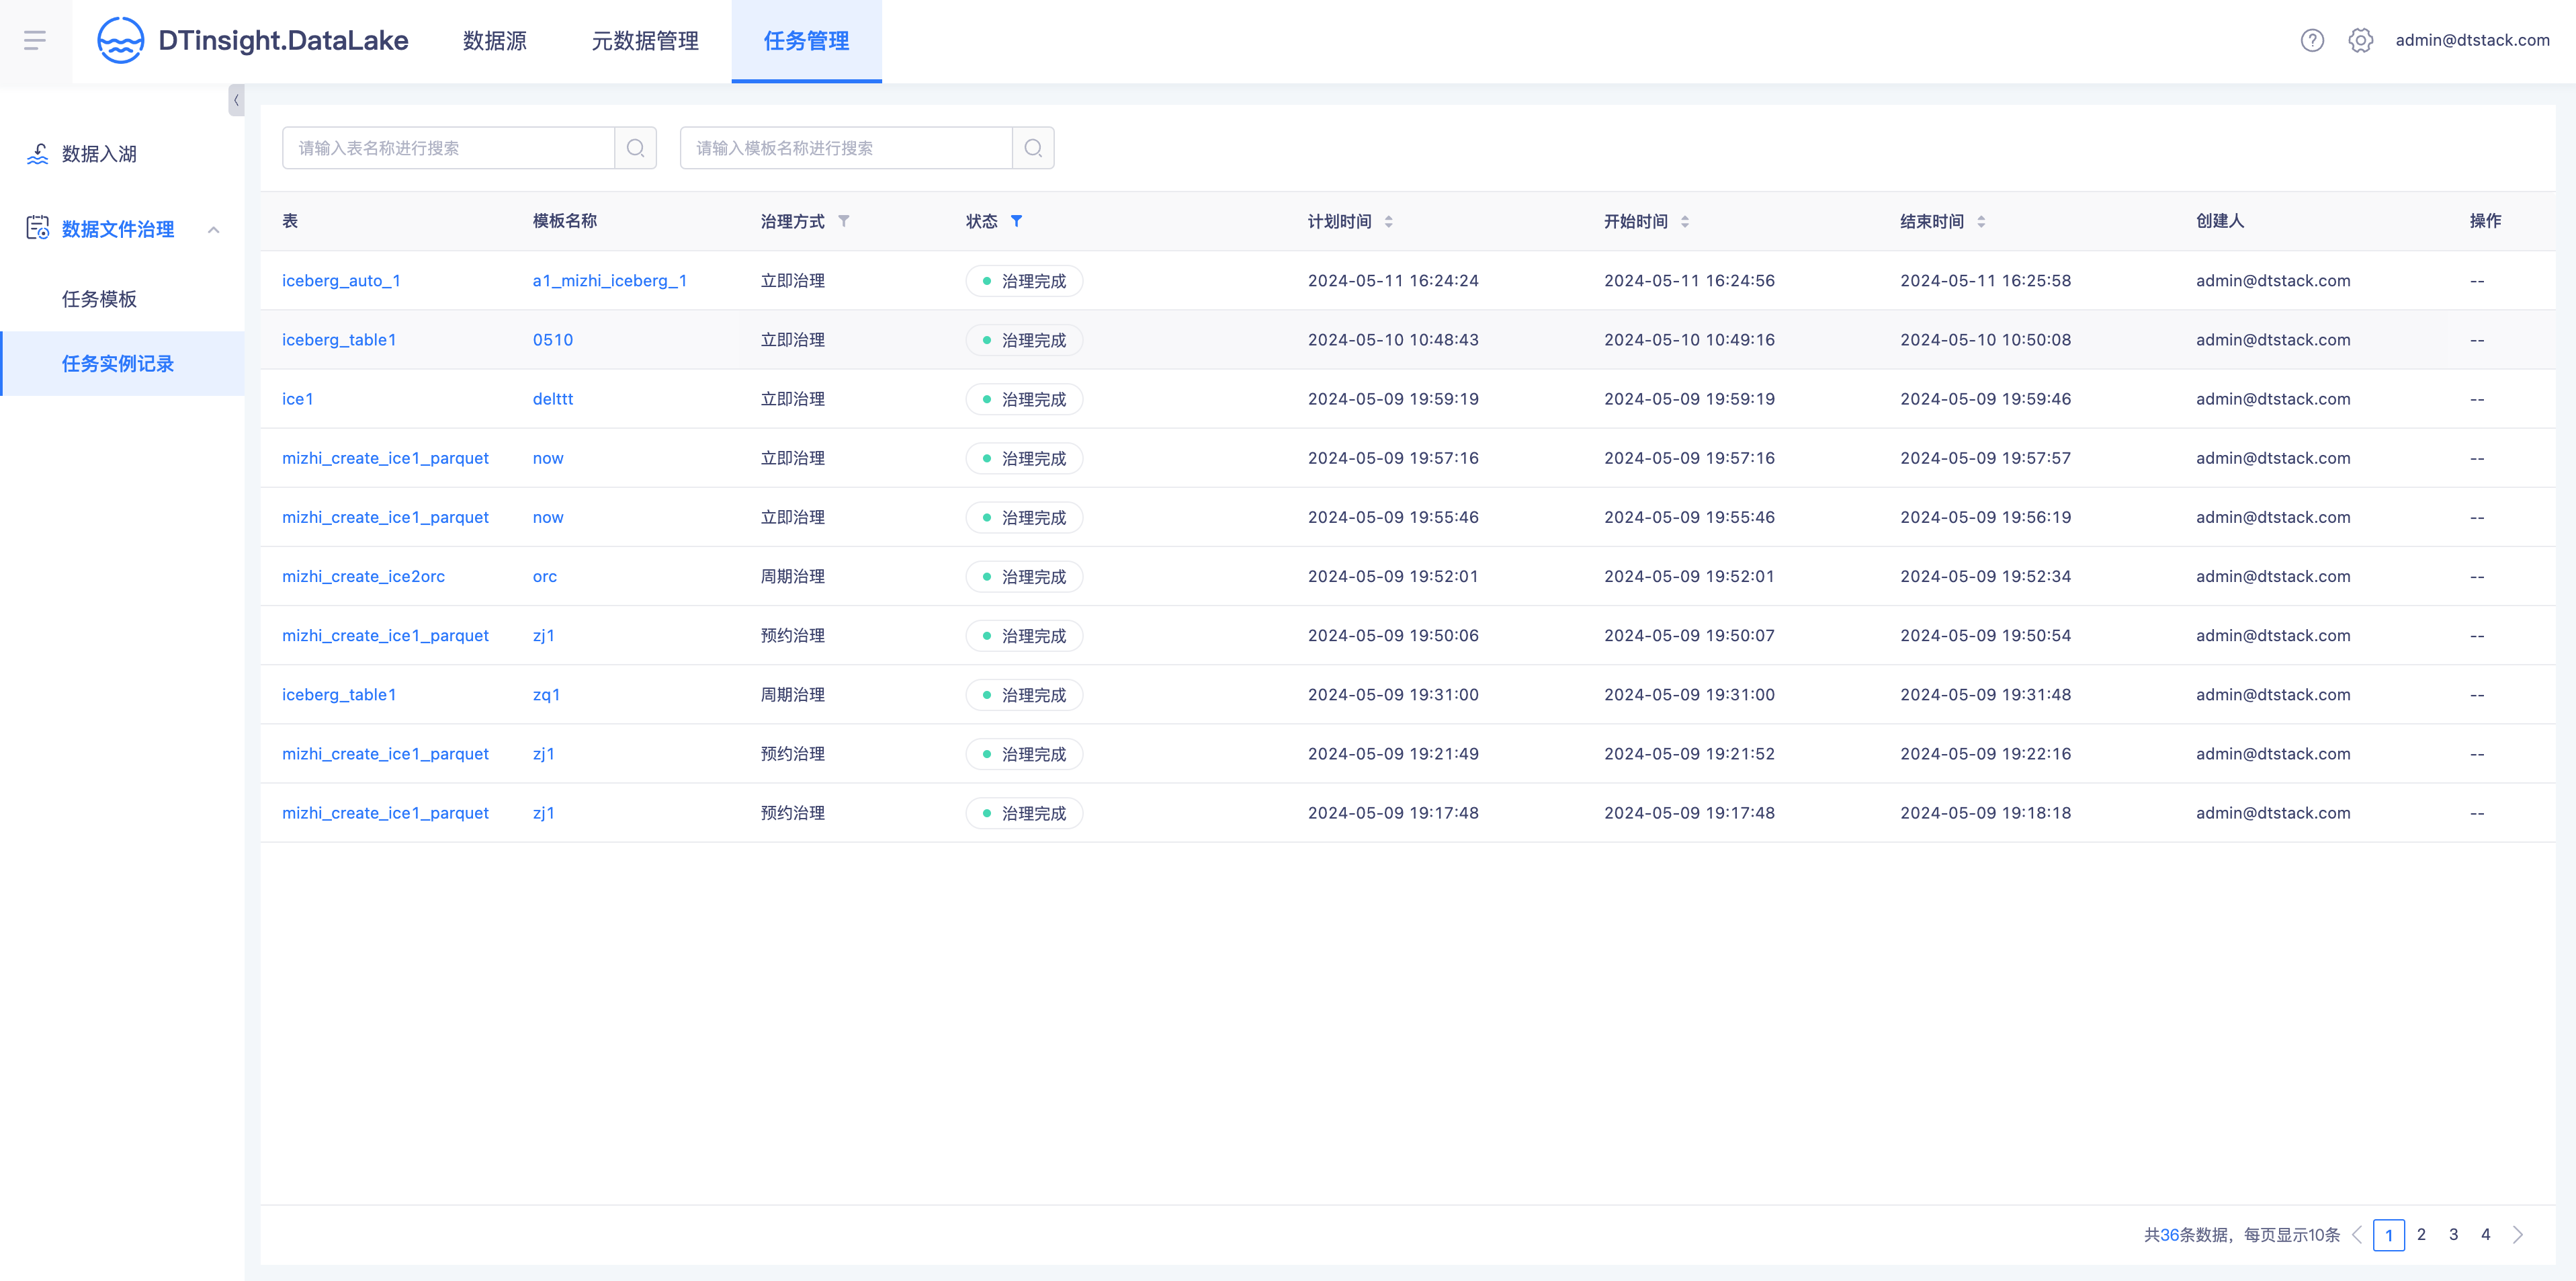
Task: Go to page 3
Action: (x=2453, y=1234)
